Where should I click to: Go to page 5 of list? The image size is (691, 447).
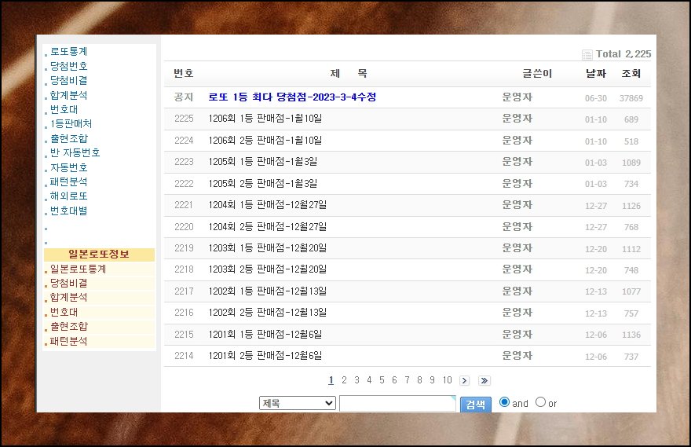click(x=382, y=380)
